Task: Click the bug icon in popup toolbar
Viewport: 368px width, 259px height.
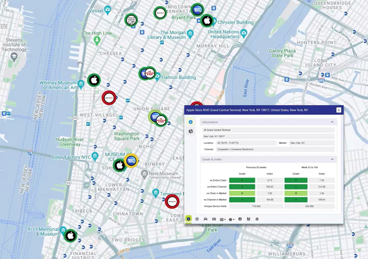Action: tap(257, 219)
